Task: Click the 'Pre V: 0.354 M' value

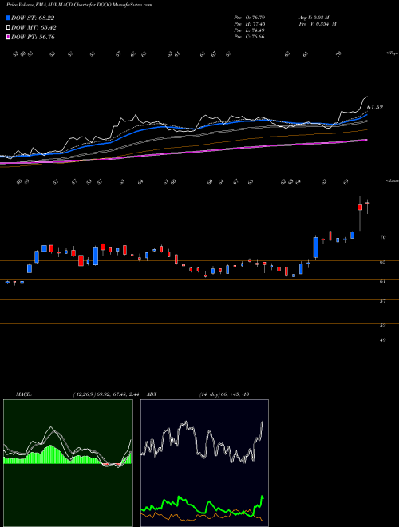Action: click(318, 24)
